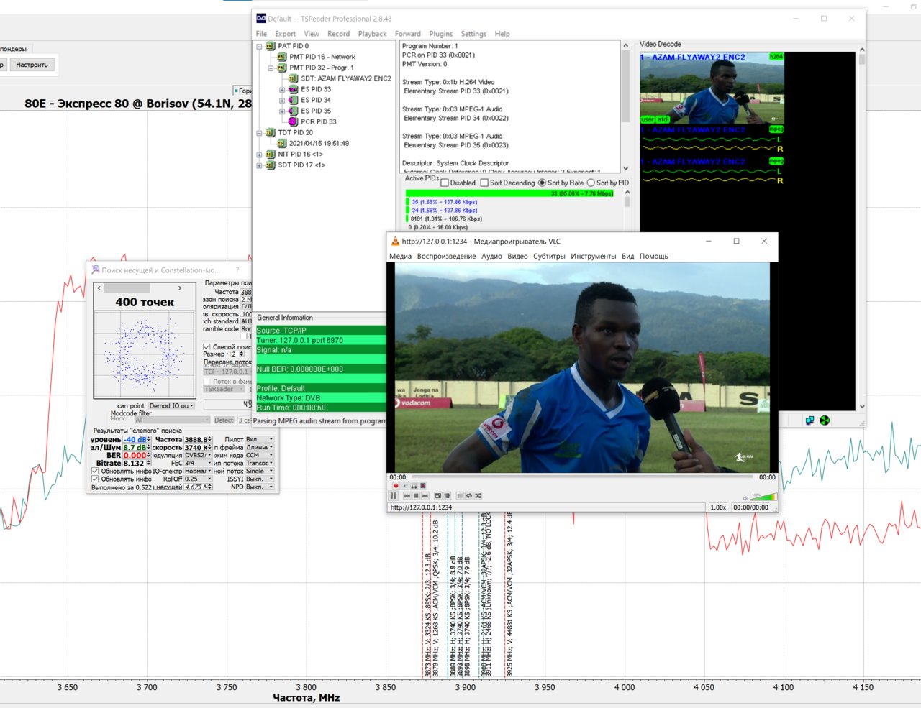Image resolution: width=921 pixels, height=708 pixels.
Task: Collapse PAT PID 0 tree node
Action: [259, 46]
